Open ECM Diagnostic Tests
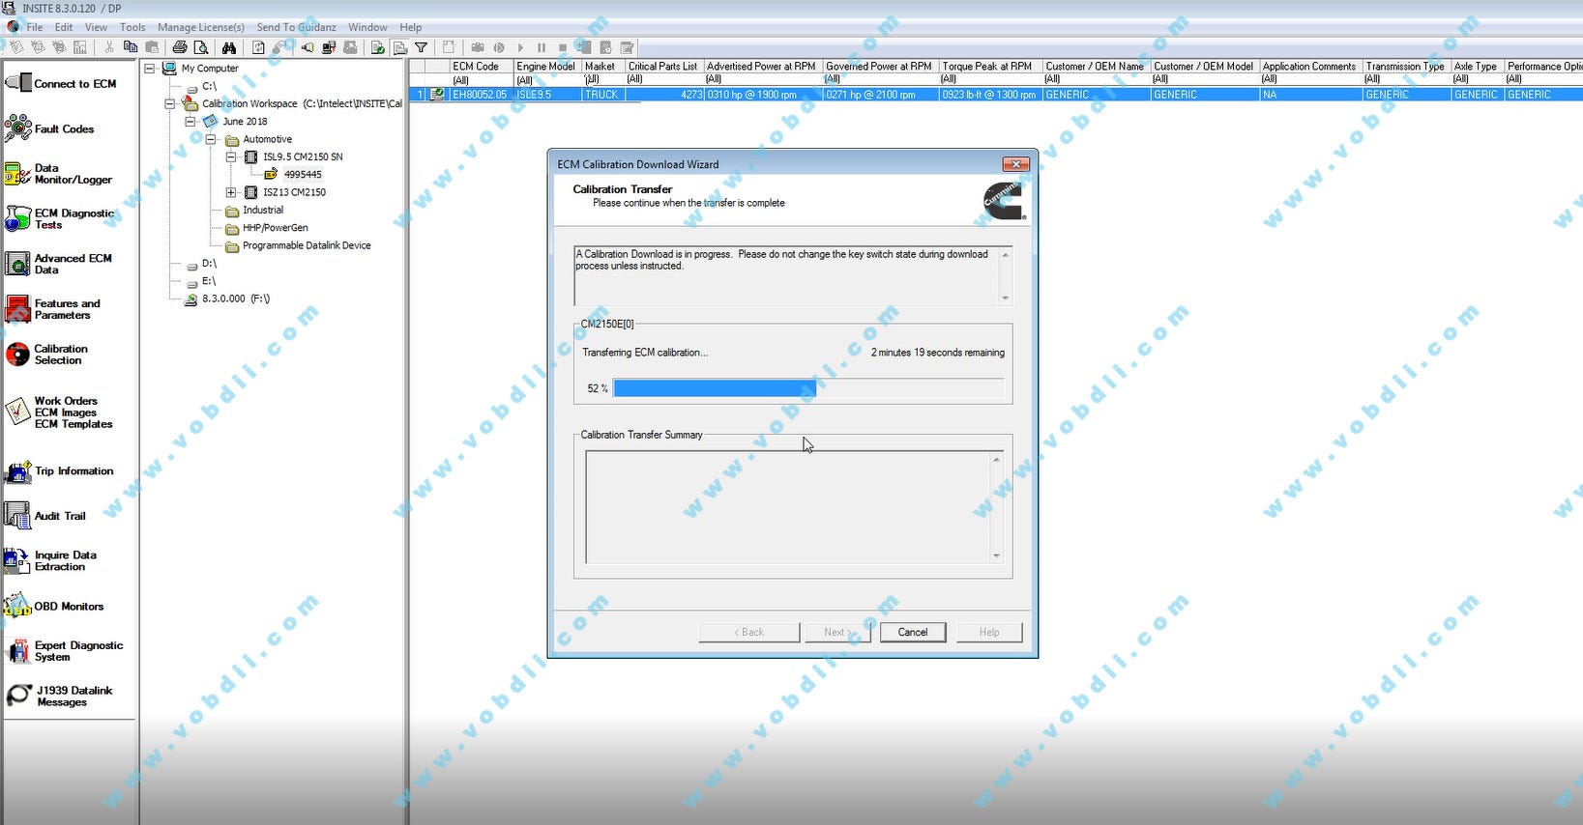Screen dimensions: 1583x825 pos(60,219)
